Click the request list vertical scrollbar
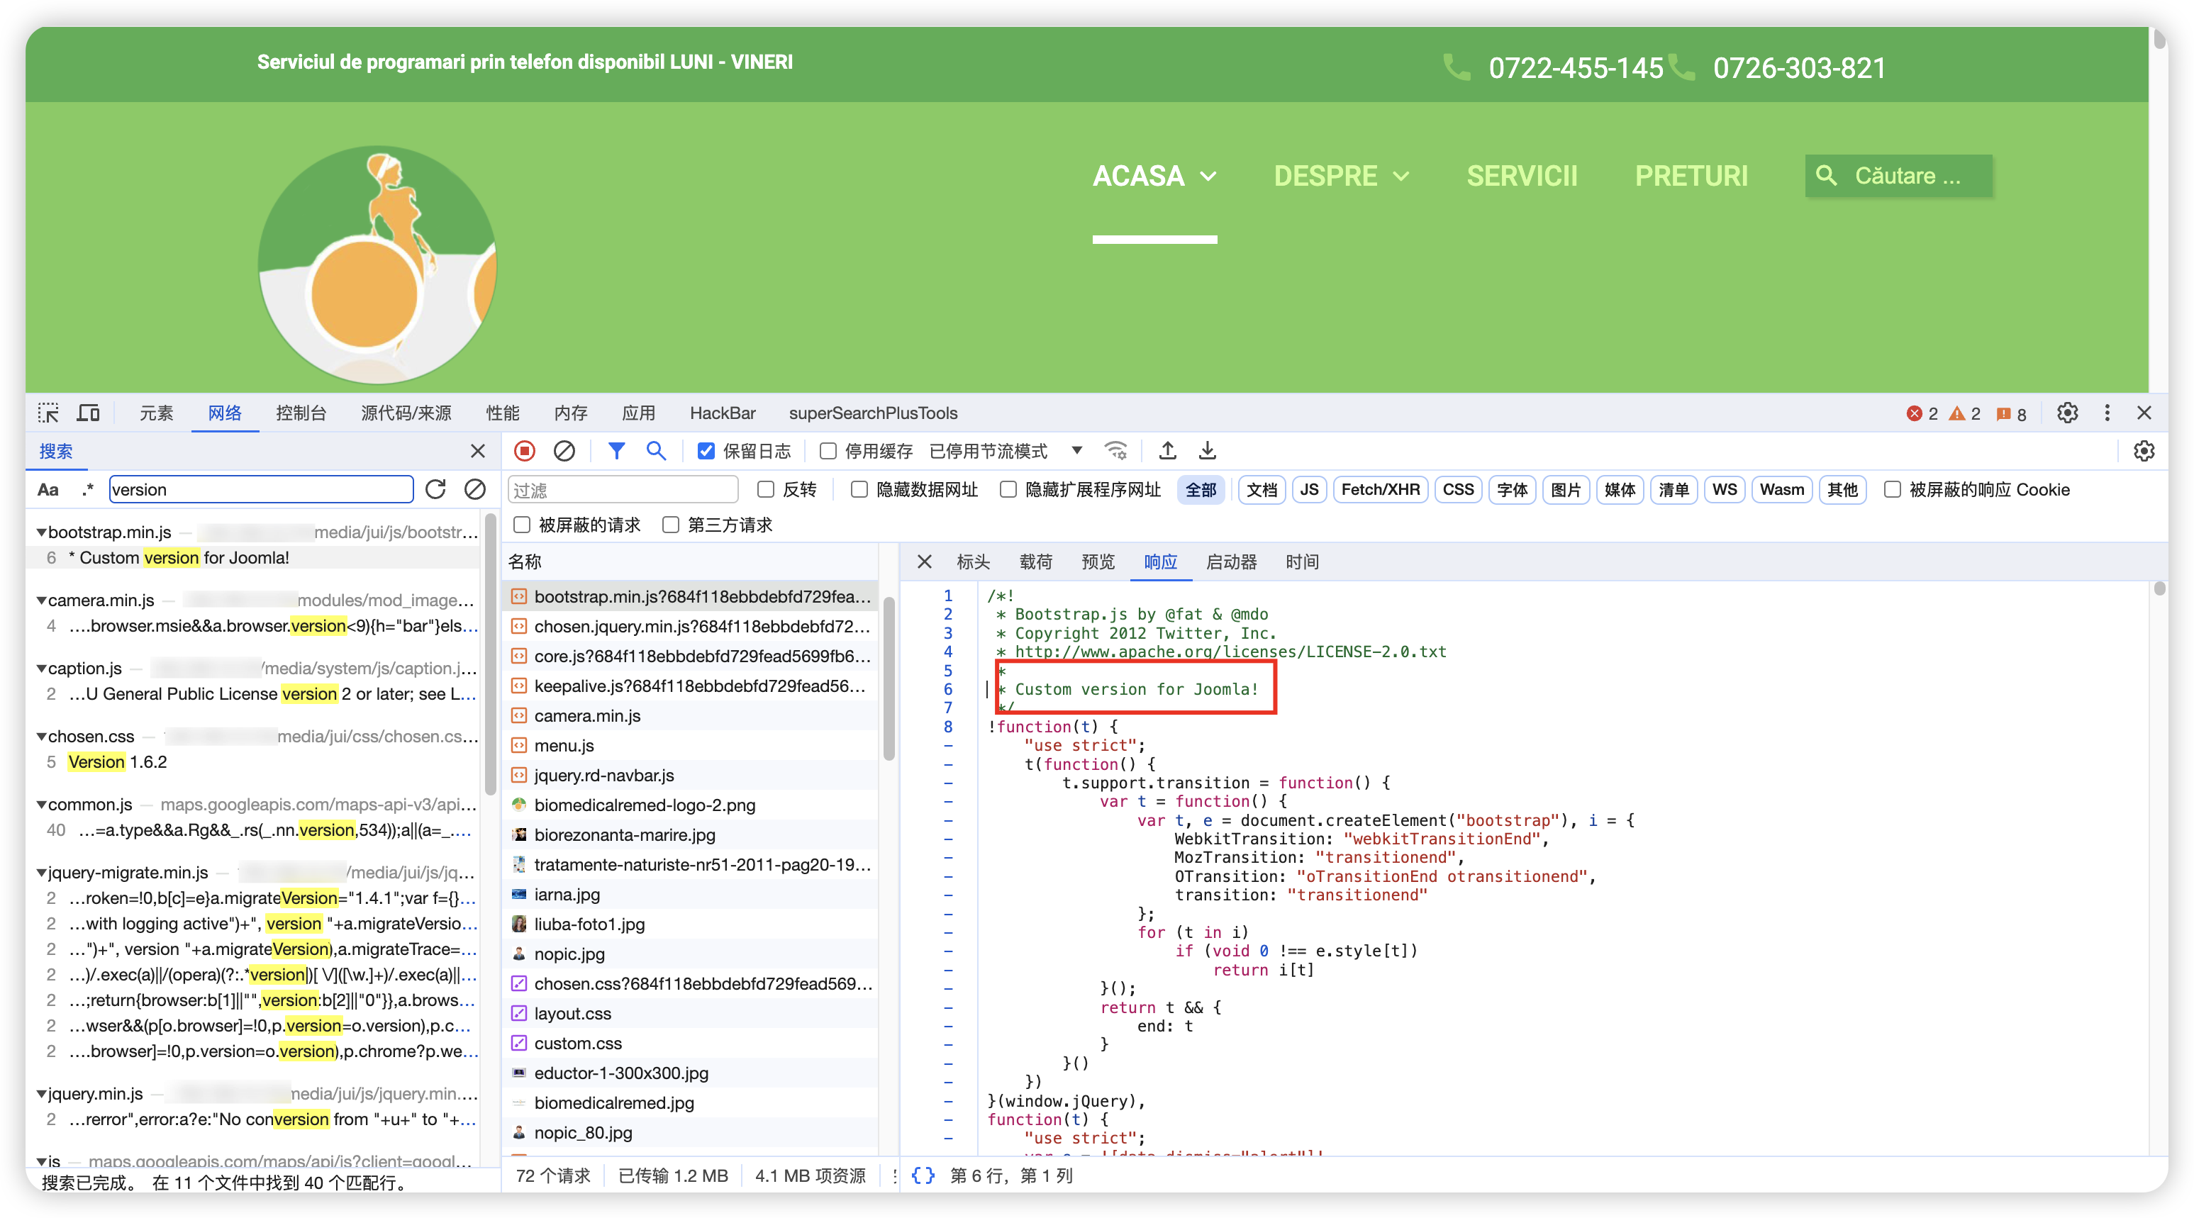2194x1218 pixels. [x=889, y=678]
